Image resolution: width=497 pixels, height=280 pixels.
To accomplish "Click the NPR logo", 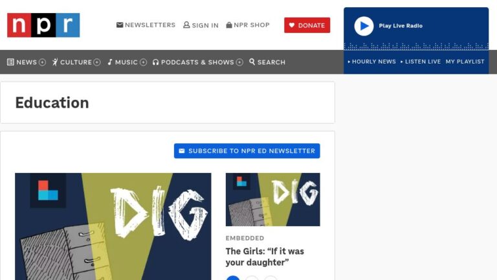I will tap(43, 25).
